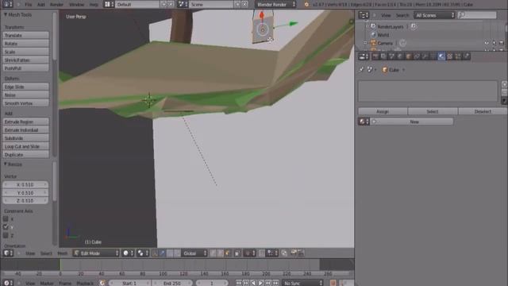Select the World item icon in outliner
Viewport: 508px width, 286px height.
tap(374, 35)
